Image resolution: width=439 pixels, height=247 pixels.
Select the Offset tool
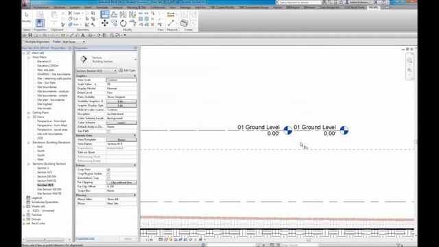point(114,14)
